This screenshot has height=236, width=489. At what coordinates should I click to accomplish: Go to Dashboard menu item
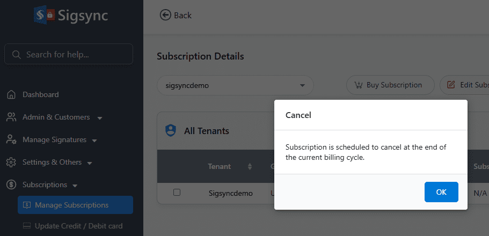tap(41, 95)
